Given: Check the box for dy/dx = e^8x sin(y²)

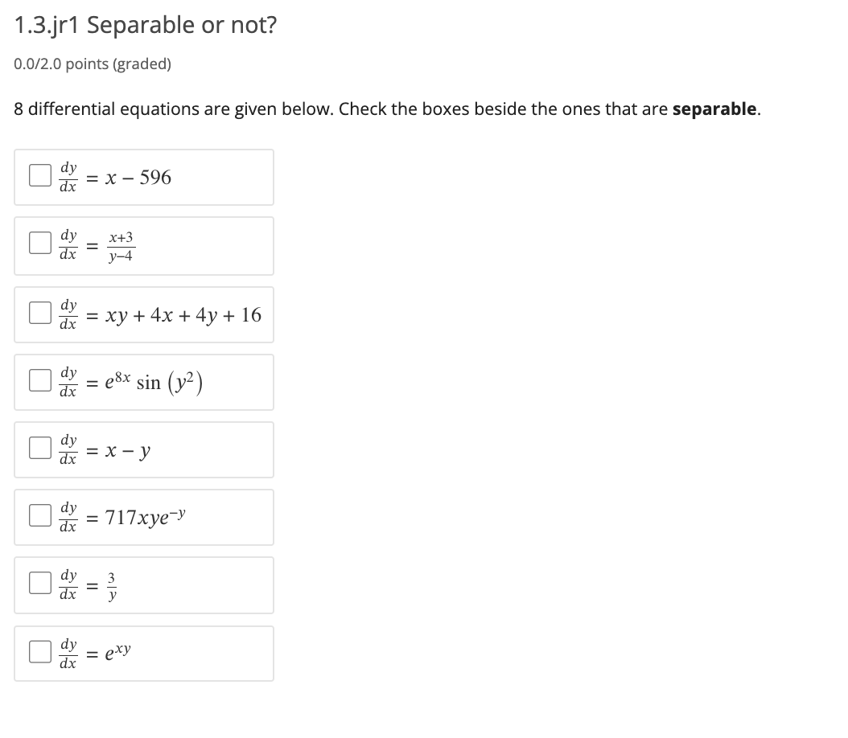Looking at the screenshot, I should [39, 378].
